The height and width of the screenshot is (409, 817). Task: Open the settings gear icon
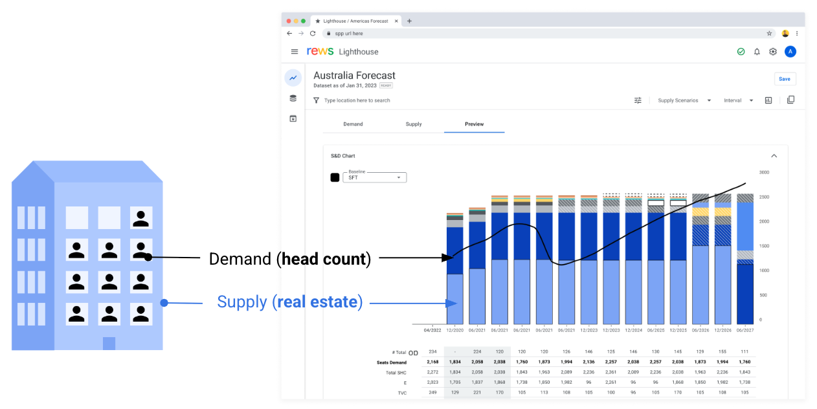pos(772,52)
